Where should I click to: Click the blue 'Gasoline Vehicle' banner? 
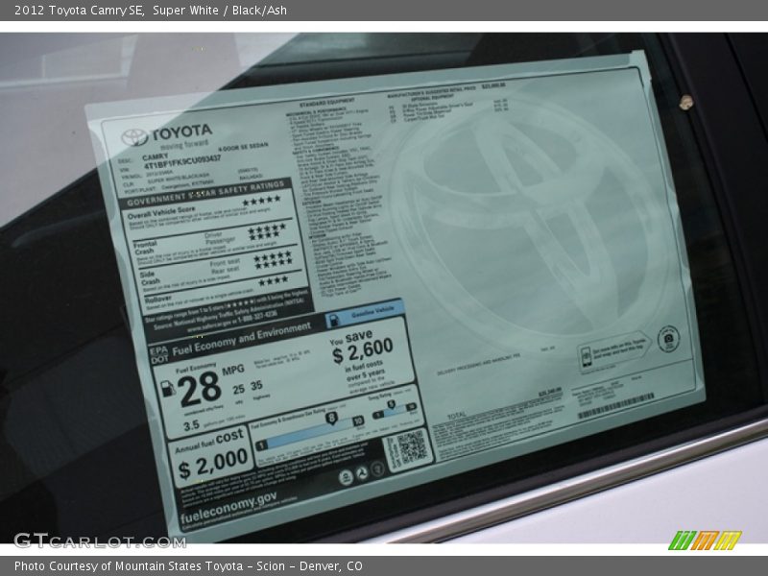point(366,314)
